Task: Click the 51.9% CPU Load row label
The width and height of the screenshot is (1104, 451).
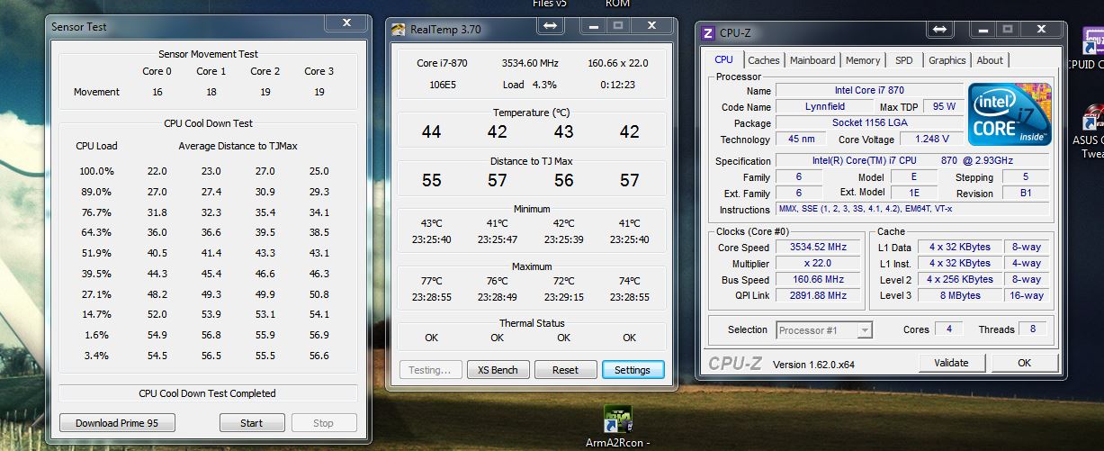Action: coord(96,253)
